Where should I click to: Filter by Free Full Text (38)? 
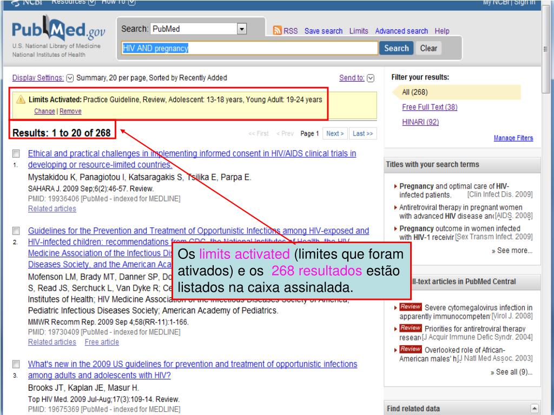430,107
